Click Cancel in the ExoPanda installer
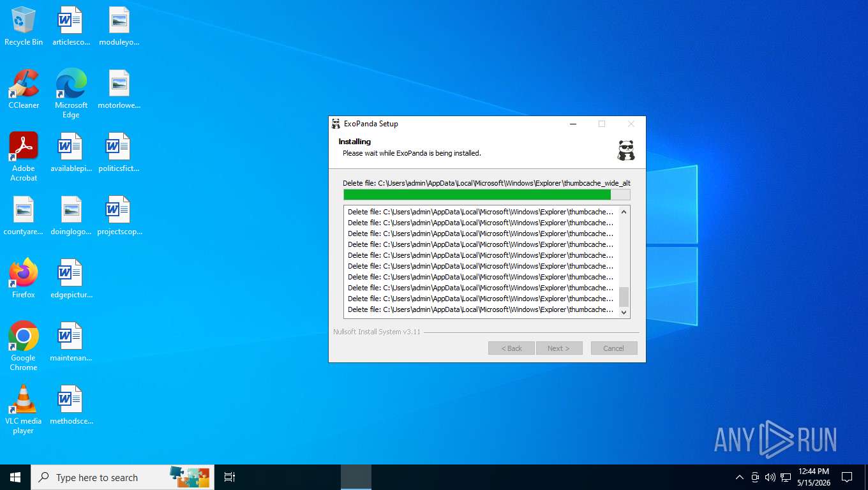Image resolution: width=868 pixels, height=490 pixels. (x=614, y=348)
